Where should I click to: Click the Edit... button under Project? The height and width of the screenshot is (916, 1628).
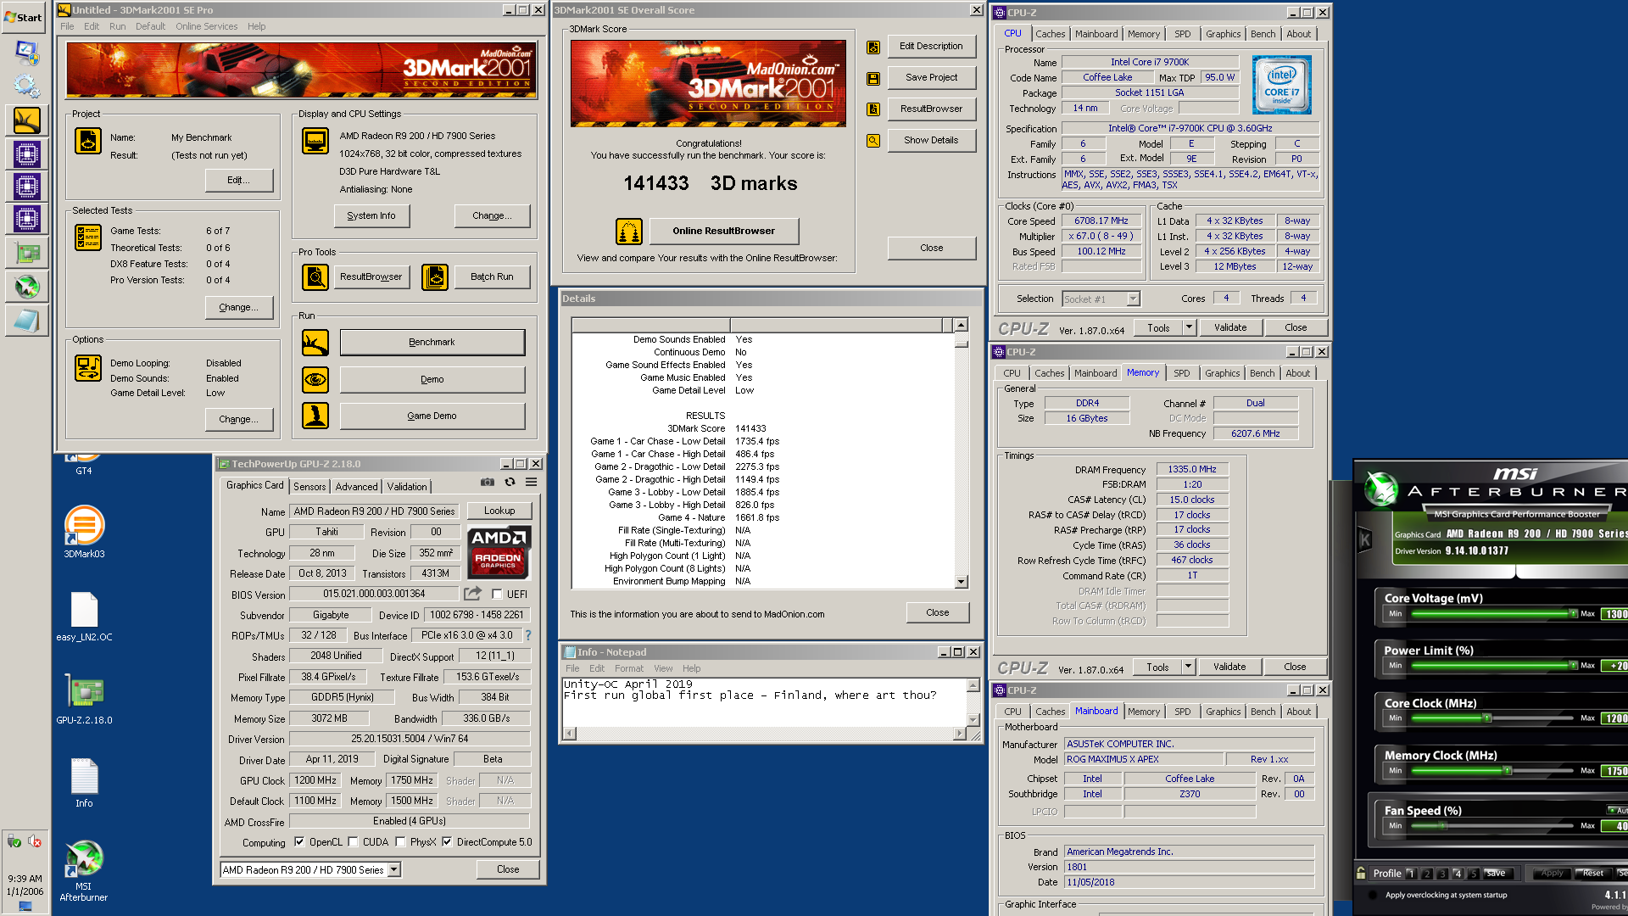(x=239, y=180)
